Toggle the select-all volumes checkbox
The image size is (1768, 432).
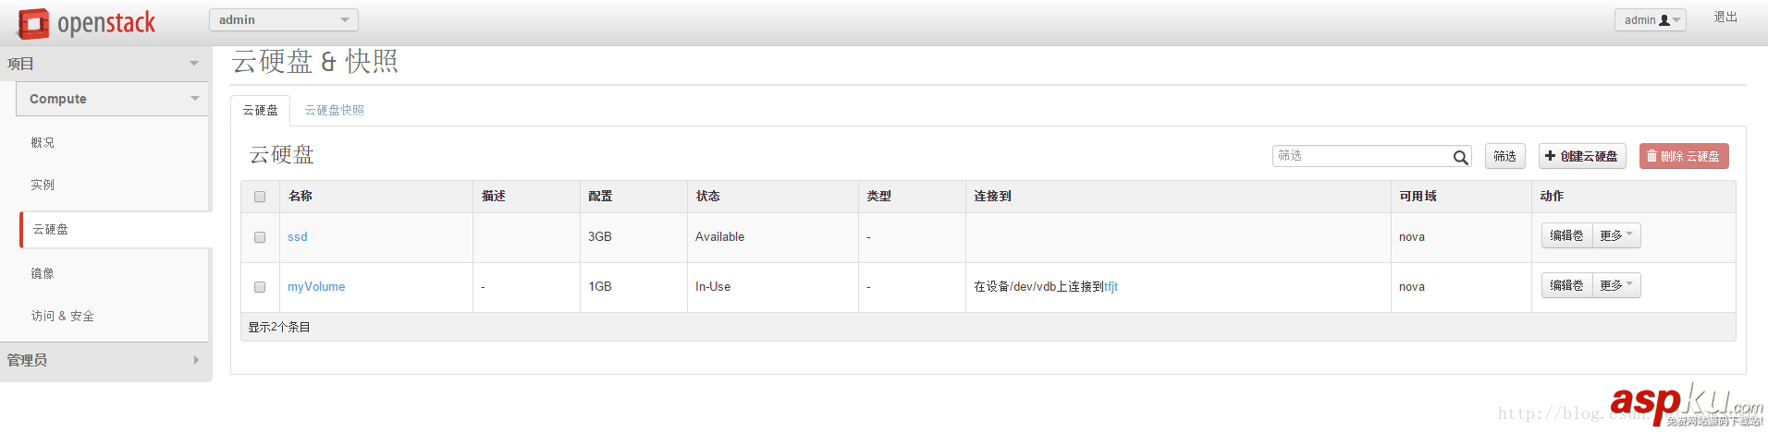tap(260, 197)
